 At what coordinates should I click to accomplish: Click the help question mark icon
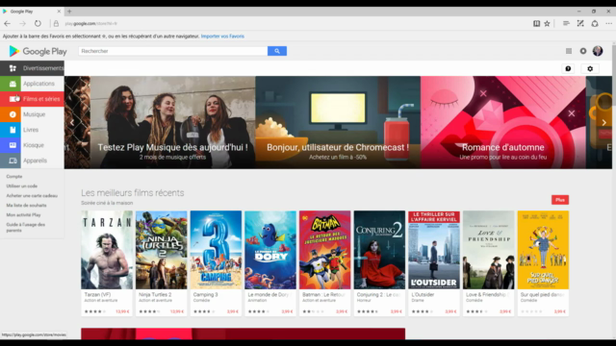[568, 68]
